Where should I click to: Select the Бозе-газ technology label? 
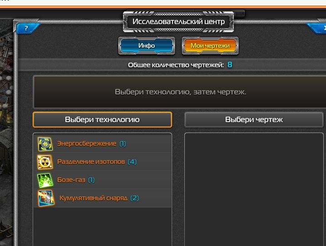pyautogui.click(x=71, y=180)
